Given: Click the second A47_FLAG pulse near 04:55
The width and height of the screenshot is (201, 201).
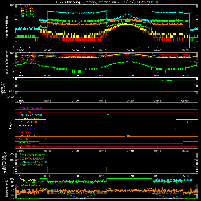Looking at the screenshot, I should click(x=176, y=139).
